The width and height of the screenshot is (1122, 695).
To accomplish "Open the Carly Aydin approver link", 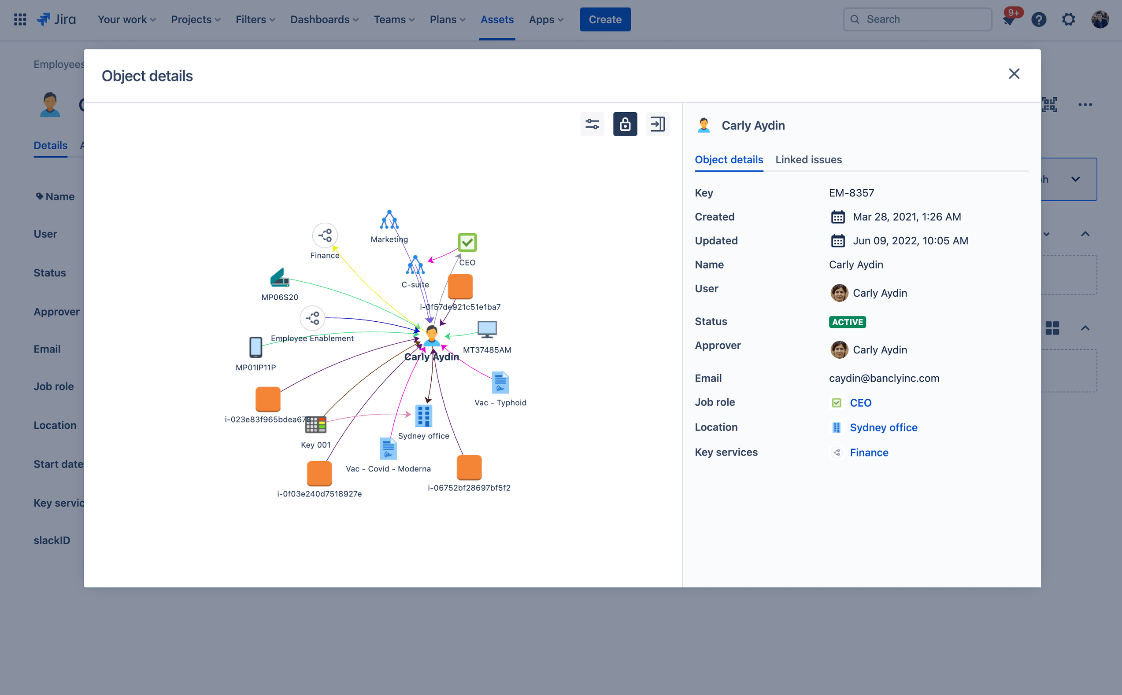I will (879, 349).
